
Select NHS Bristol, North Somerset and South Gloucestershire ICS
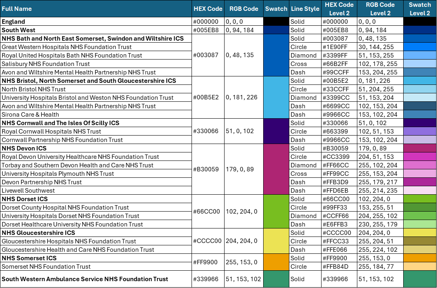pos(96,81)
